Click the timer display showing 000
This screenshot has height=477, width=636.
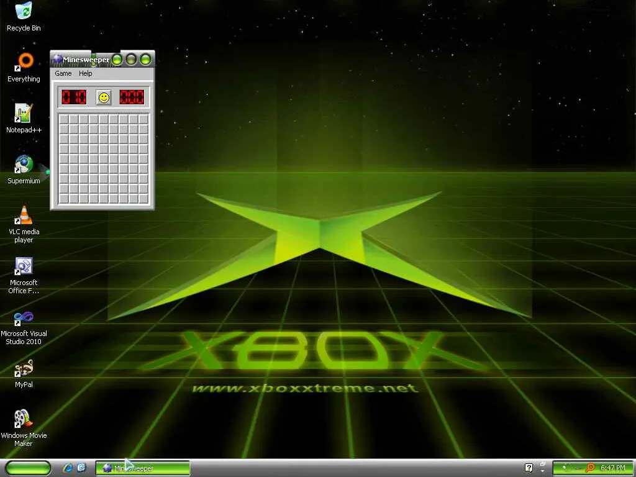(132, 98)
